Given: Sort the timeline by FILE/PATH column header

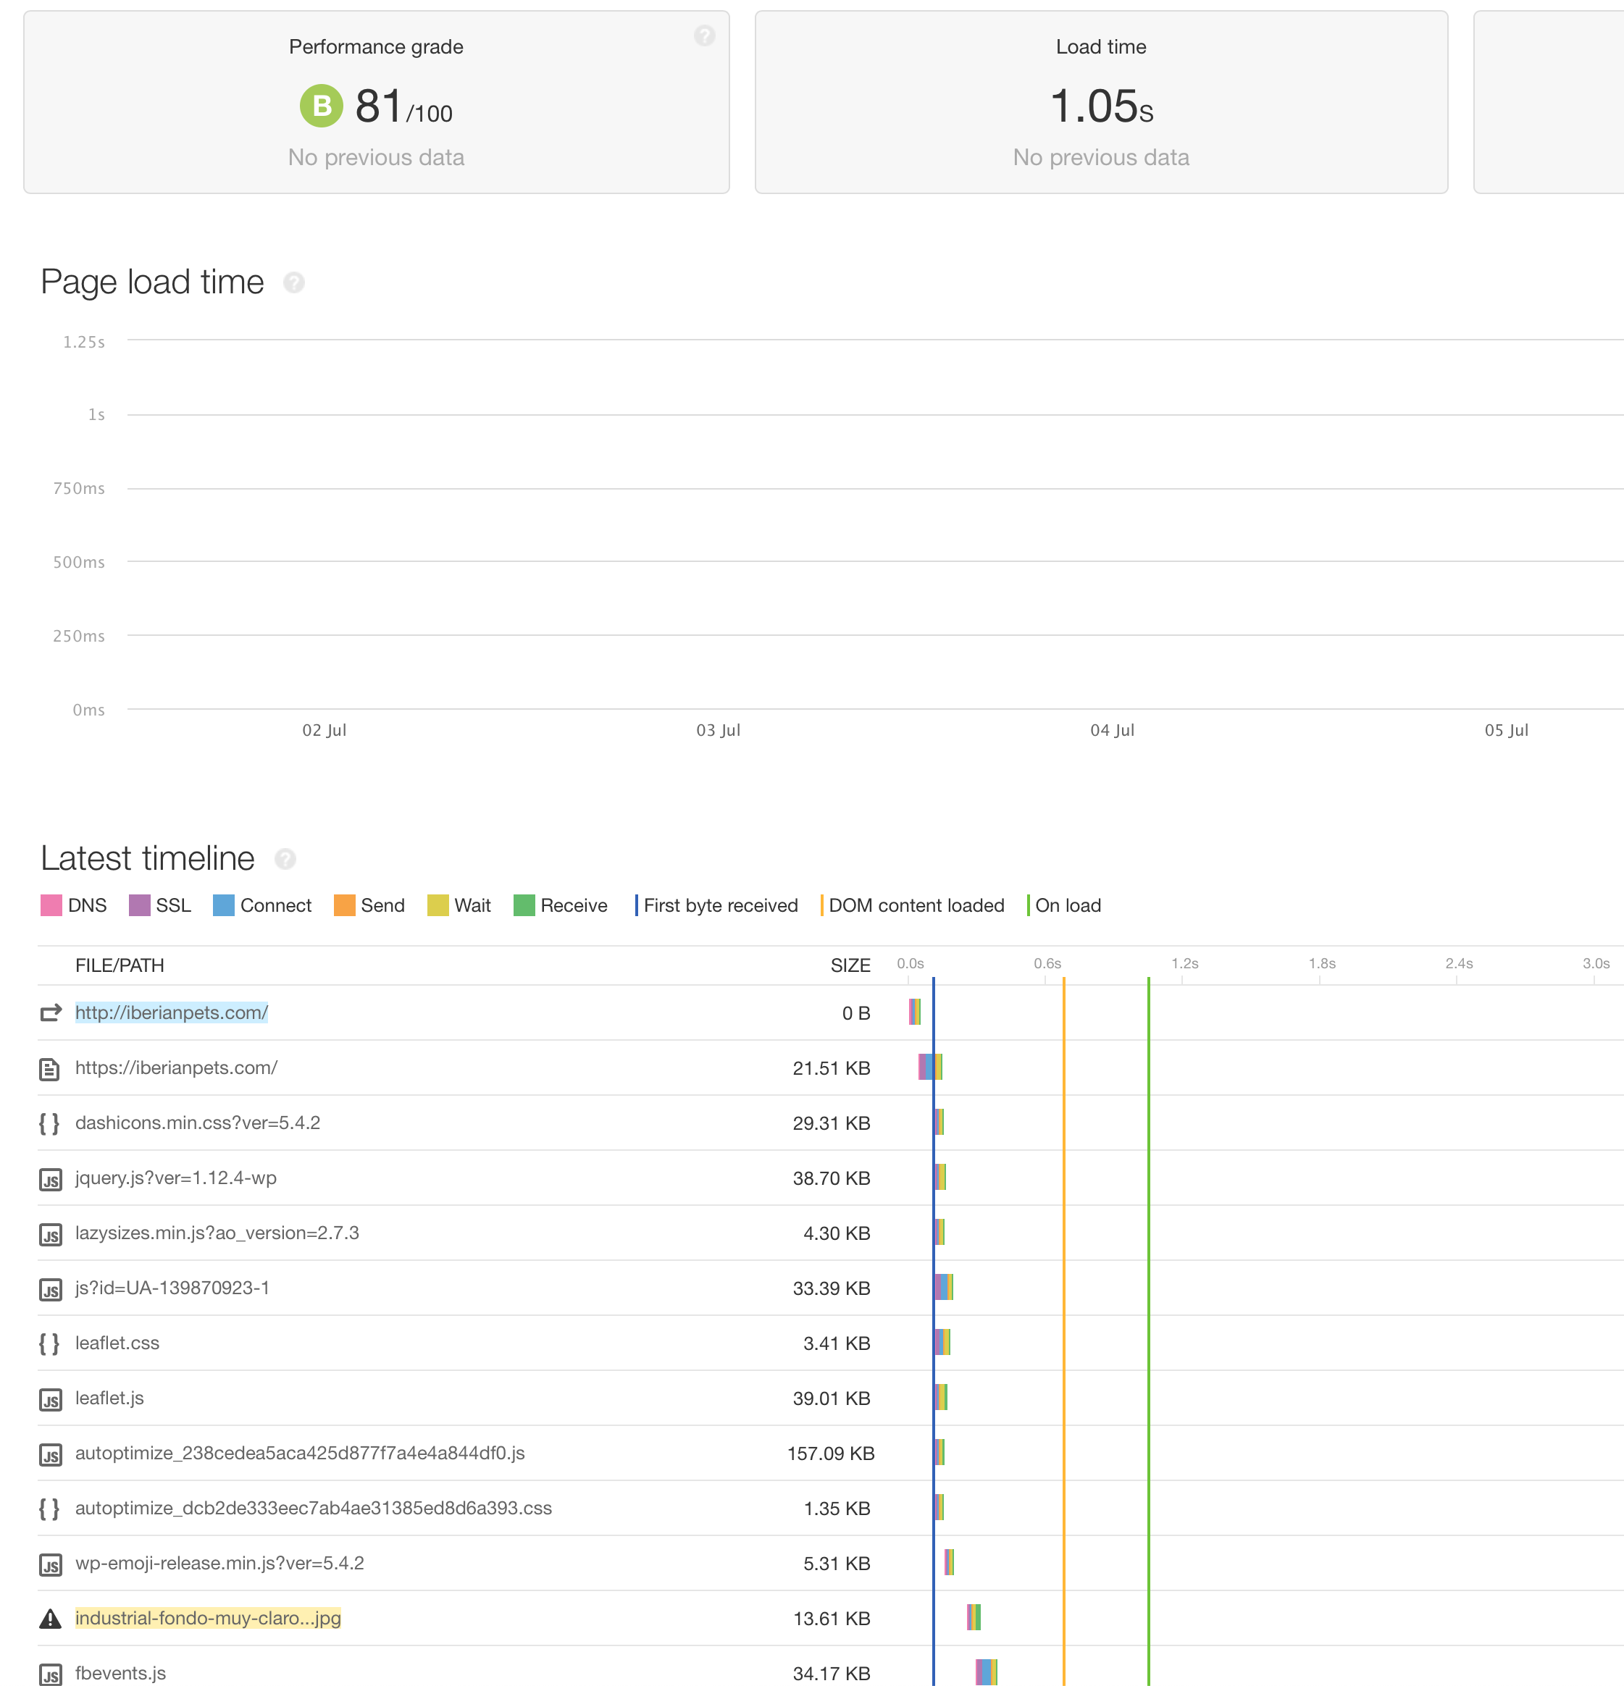Looking at the screenshot, I should point(120,965).
